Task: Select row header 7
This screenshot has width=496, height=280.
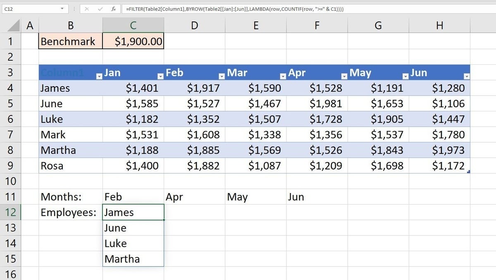Action: (x=11, y=134)
